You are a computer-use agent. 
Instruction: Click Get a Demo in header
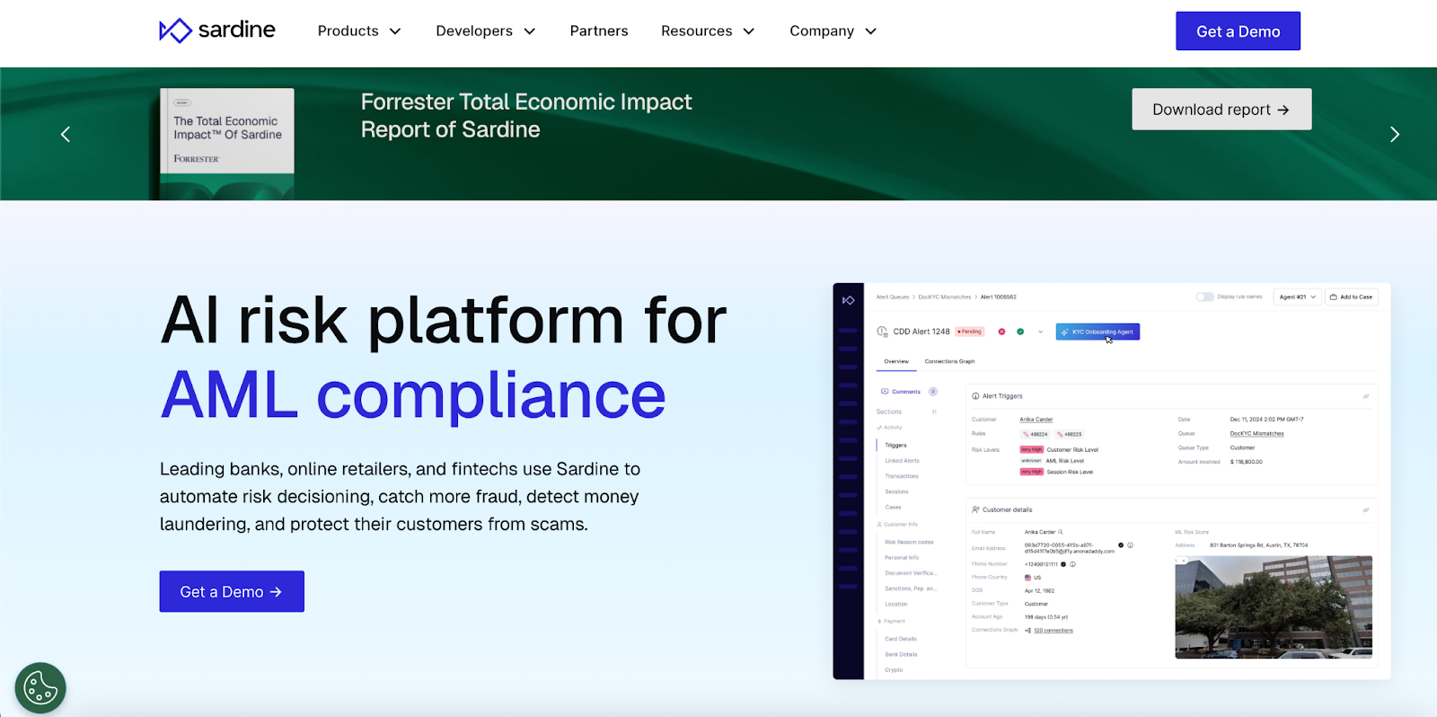pyautogui.click(x=1238, y=31)
